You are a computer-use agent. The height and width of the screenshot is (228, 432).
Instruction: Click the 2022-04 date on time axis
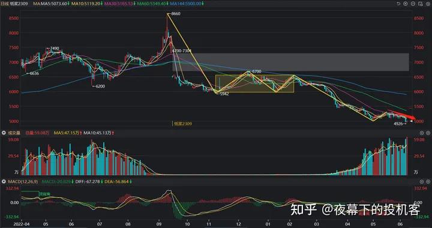coord(21,224)
